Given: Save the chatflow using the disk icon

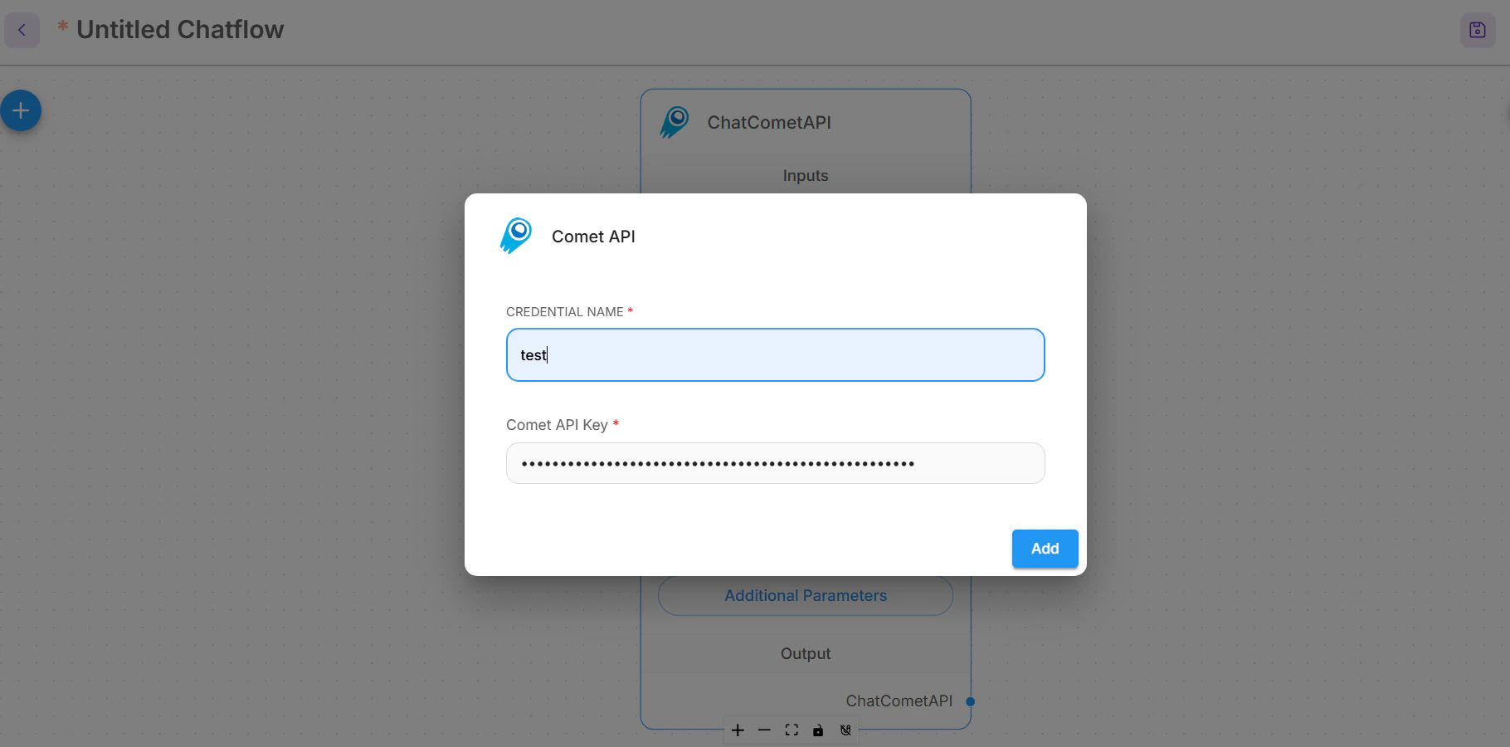Looking at the screenshot, I should [x=1477, y=30].
